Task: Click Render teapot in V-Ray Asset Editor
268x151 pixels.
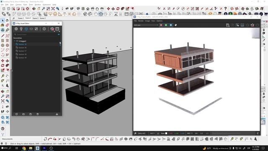Action: click(52, 29)
